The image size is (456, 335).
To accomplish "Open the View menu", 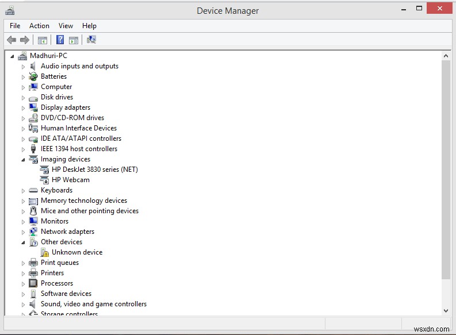I will [x=66, y=26].
